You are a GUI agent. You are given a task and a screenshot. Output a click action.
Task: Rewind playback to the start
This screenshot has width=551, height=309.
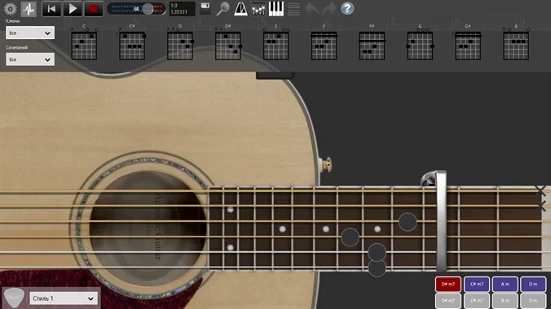pyautogui.click(x=51, y=9)
